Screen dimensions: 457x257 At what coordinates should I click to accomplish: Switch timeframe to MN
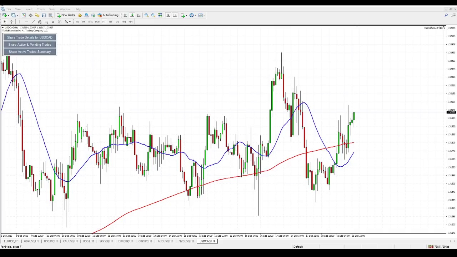tap(131, 22)
